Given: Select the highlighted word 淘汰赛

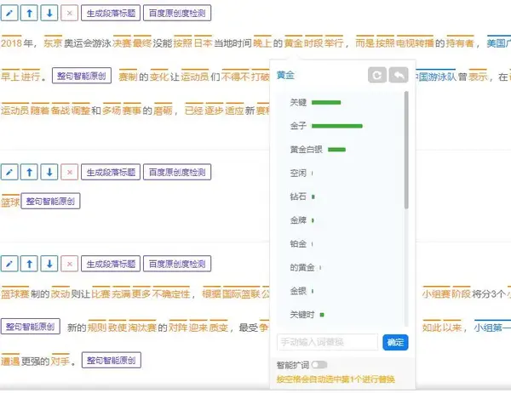Looking at the screenshot, I should click(142, 327).
